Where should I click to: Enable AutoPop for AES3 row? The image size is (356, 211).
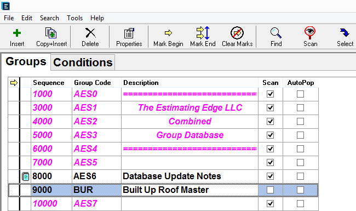300,135
